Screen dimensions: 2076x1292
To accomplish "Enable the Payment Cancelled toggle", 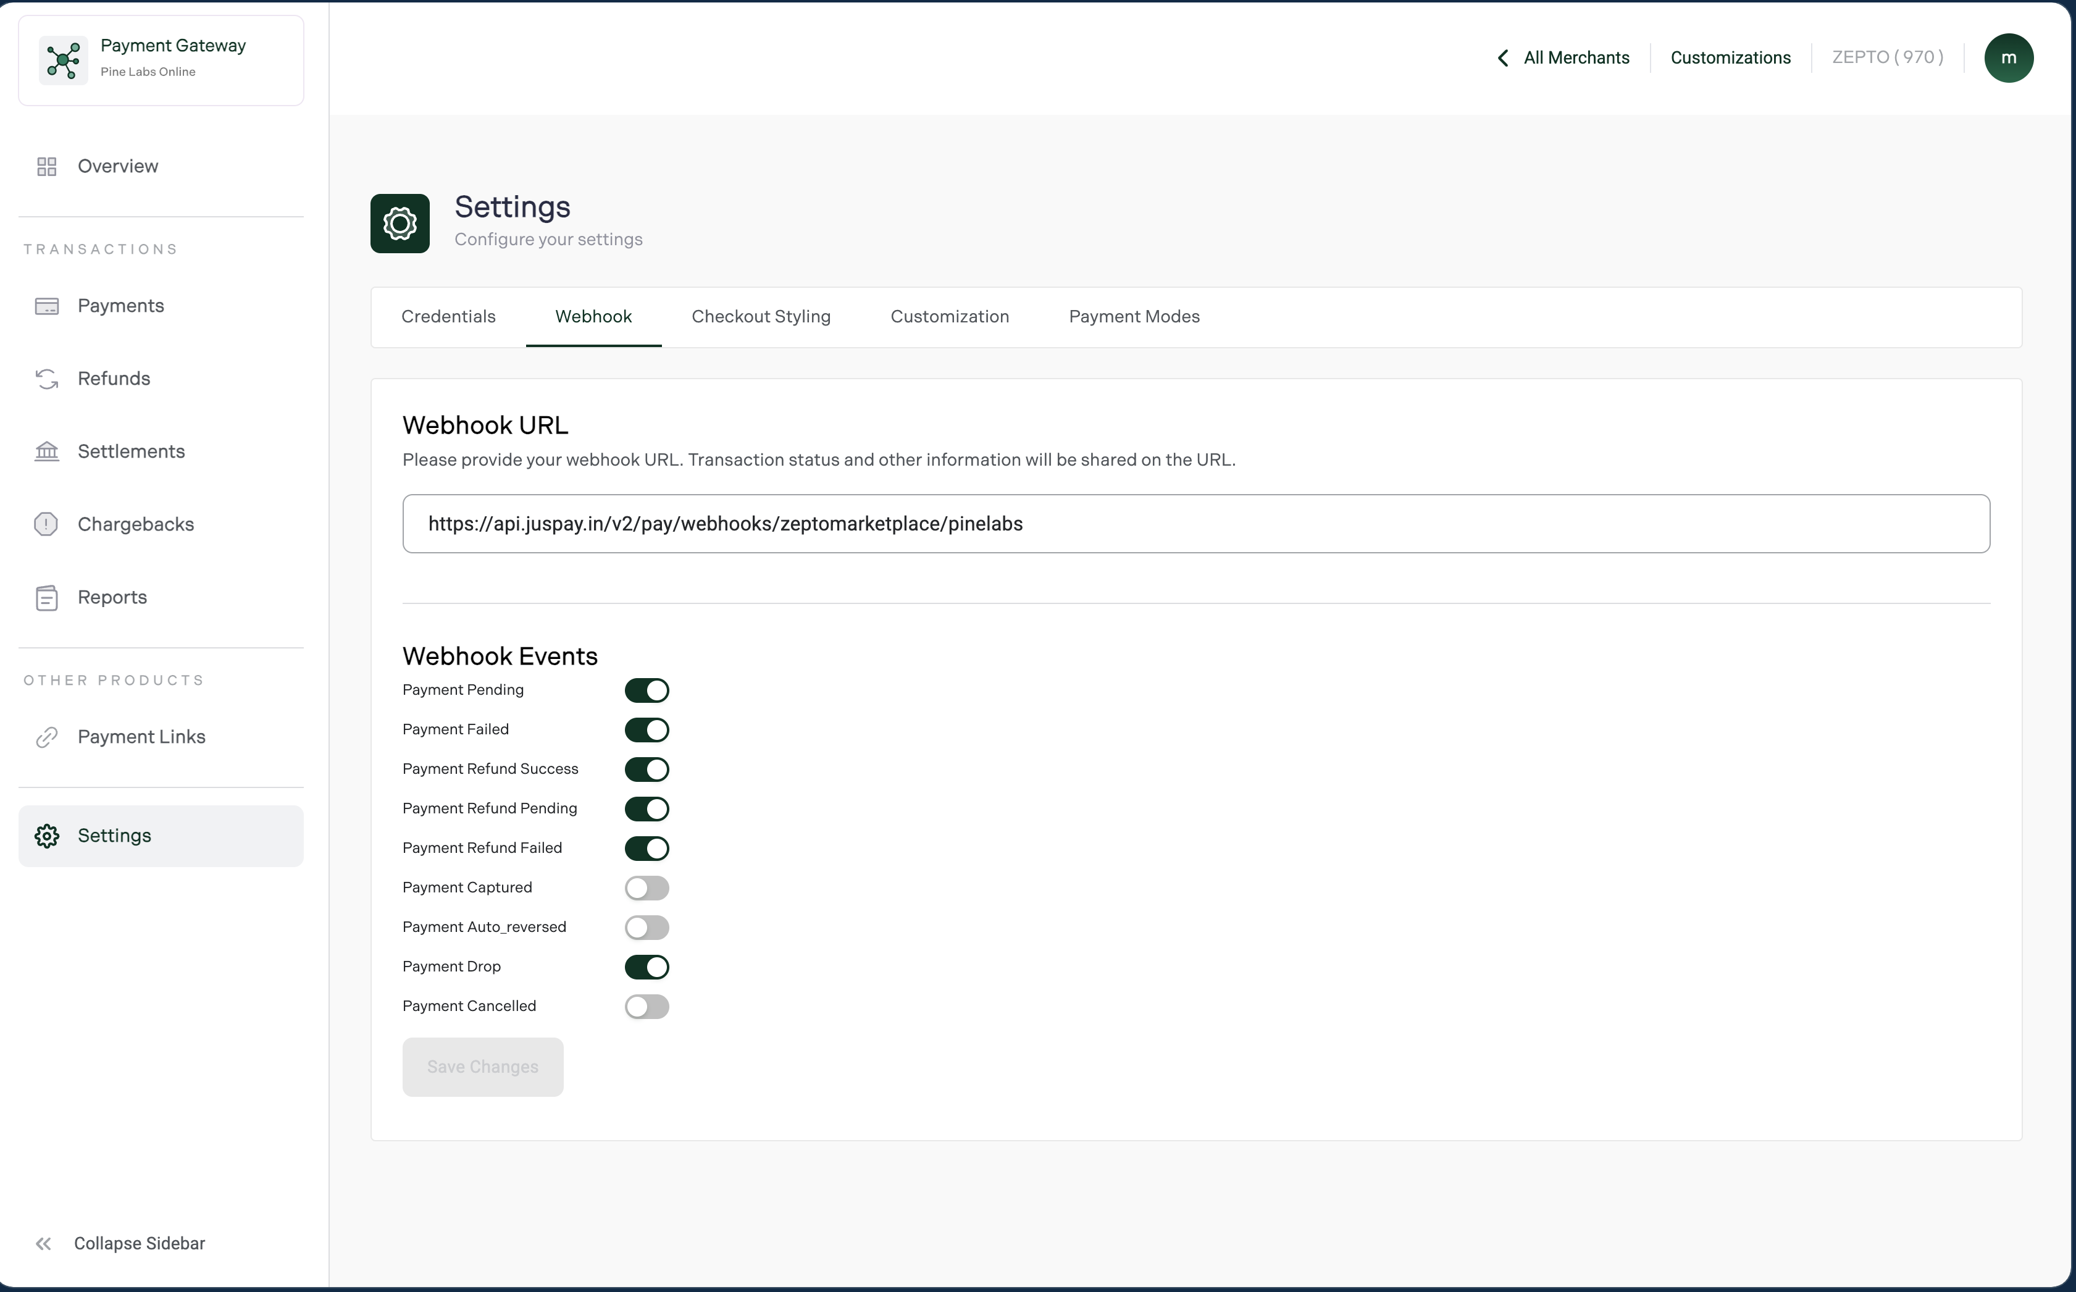I will [x=647, y=1007].
